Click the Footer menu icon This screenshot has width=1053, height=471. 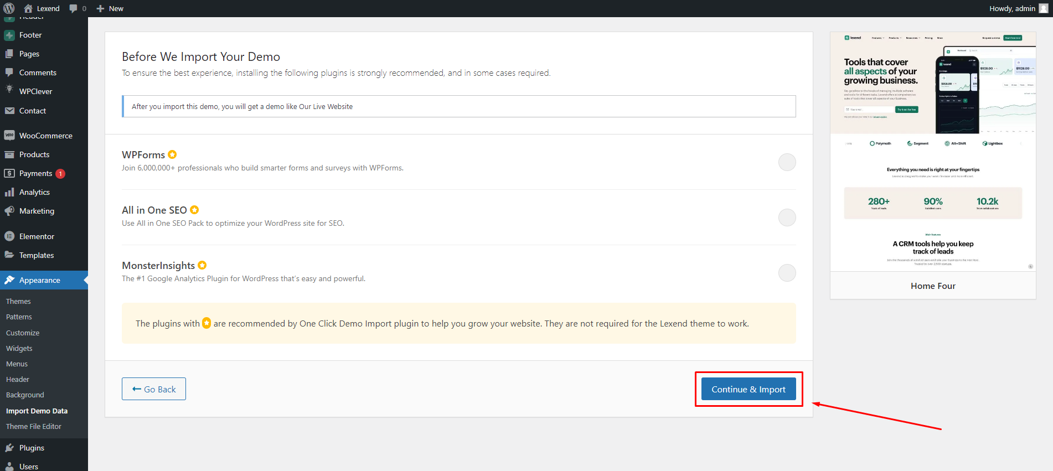(x=9, y=35)
